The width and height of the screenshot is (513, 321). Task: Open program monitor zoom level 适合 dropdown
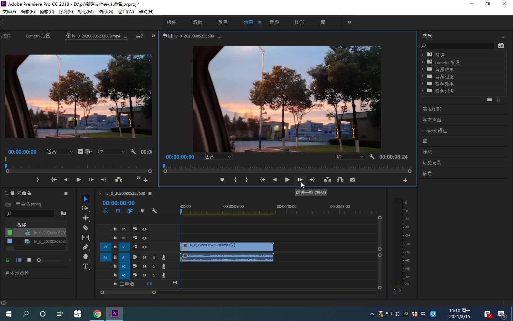pyautogui.click(x=217, y=157)
